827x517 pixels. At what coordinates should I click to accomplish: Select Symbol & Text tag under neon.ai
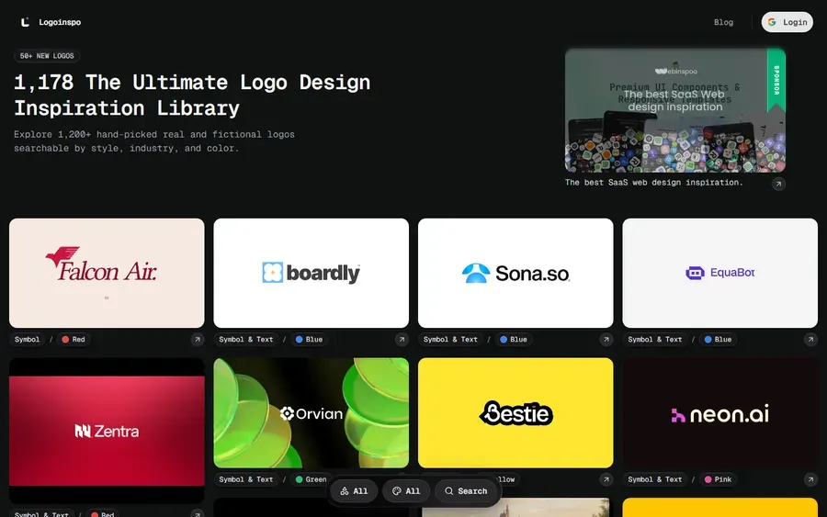click(655, 479)
